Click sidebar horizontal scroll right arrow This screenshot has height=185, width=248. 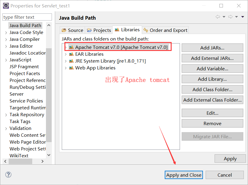pos(42,161)
